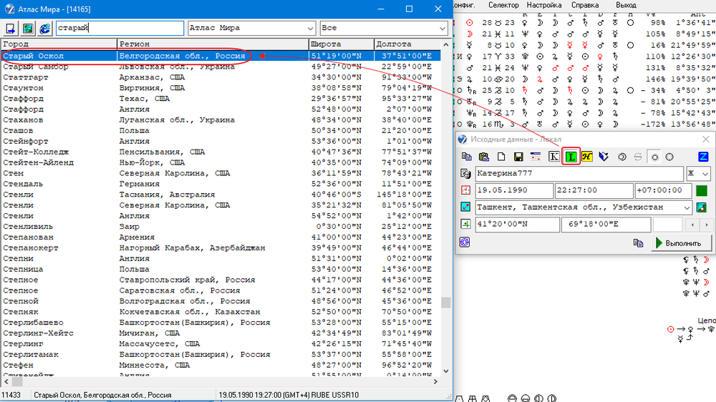Select the Старый Самбор row
This screenshot has width=716, height=402.
click(221, 67)
